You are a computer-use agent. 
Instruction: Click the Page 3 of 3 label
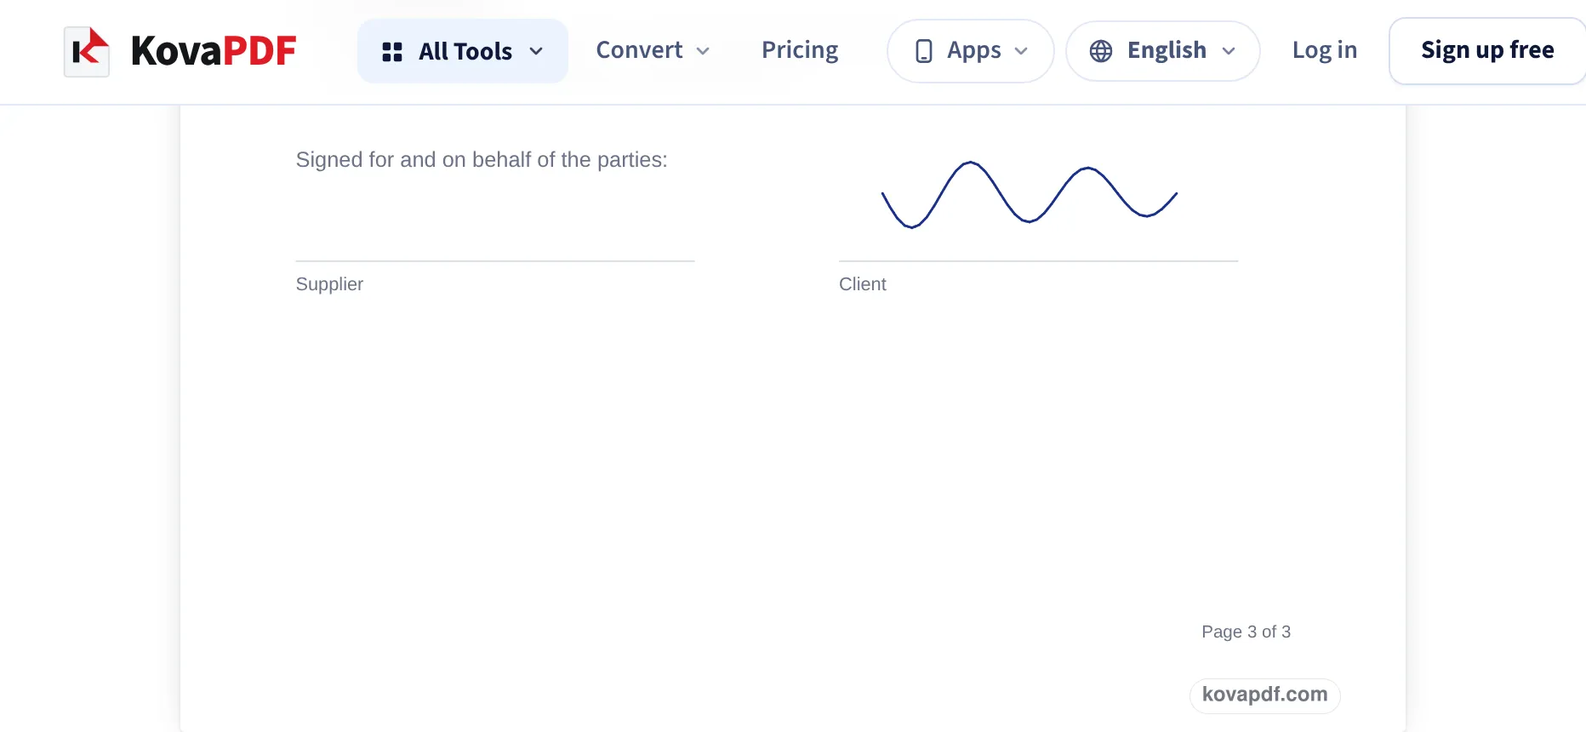point(1246,632)
